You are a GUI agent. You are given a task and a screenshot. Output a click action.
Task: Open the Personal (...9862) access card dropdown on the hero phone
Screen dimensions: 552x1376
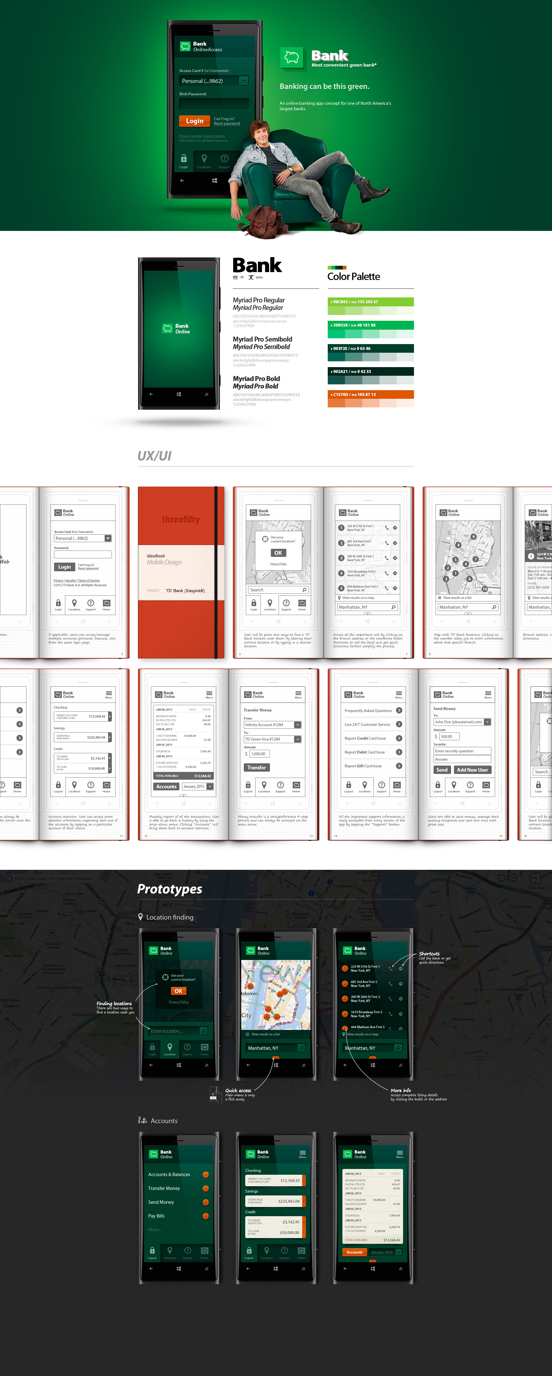coord(243,81)
